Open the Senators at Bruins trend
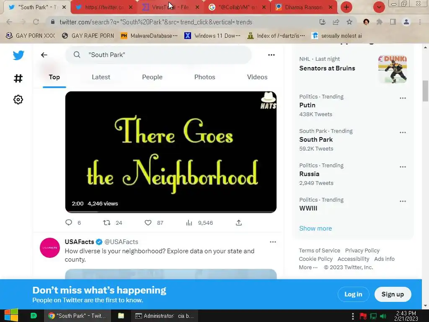The height and width of the screenshot is (322, 429). 327,68
